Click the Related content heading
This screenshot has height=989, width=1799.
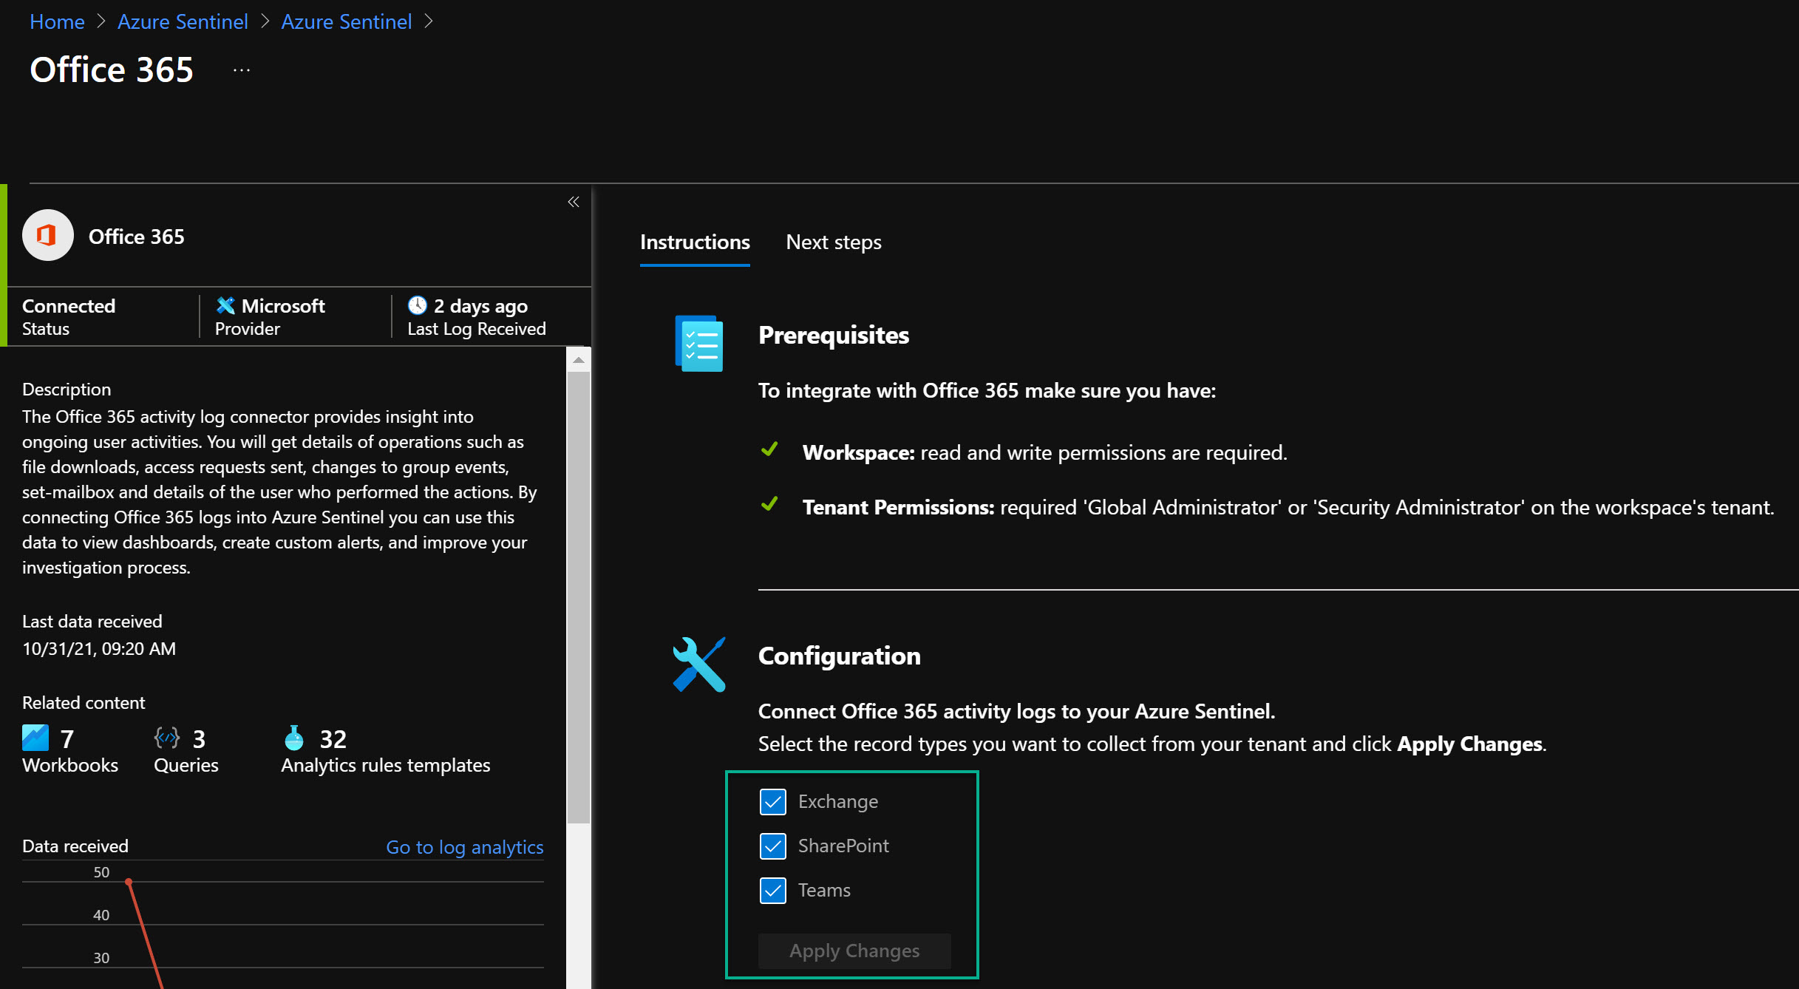(x=84, y=703)
